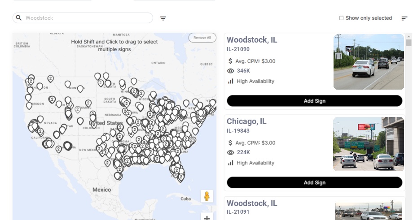This screenshot has height=220, width=413.
Task: Click the search magnifier icon
Action: pyautogui.click(x=19, y=17)
